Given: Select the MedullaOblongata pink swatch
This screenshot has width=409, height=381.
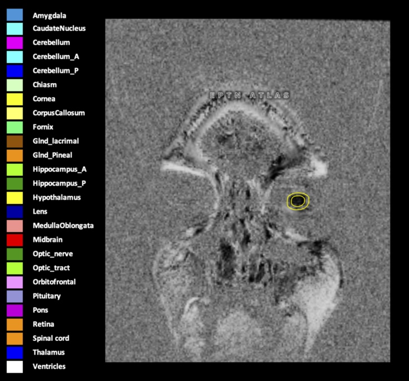Looking at the screenshot, I should click(x=15, y=226).
